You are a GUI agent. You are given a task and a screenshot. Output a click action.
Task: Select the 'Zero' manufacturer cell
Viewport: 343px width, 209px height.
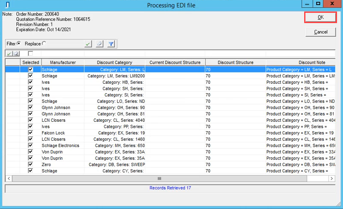[63, 165]
